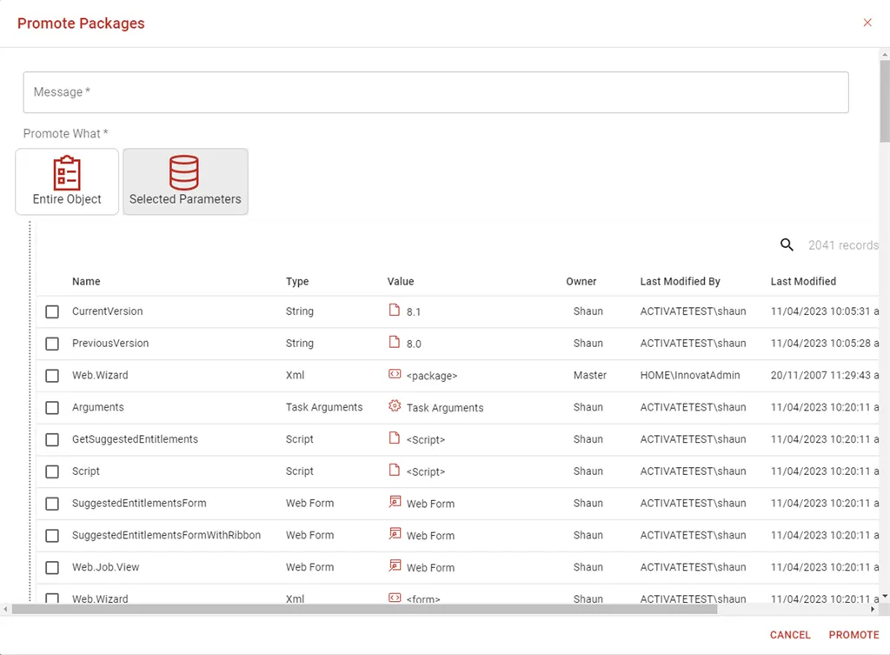Click the "Task Arguments" type cell
The image size is (890, 655).
[x=324, y=407]
